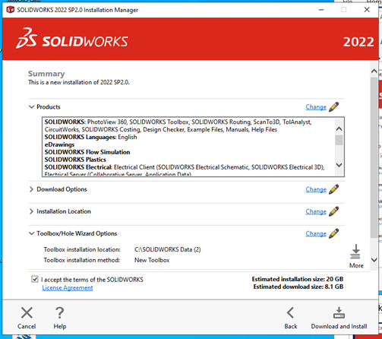This screenshot has width=382, height=339.
Task: Open the Change link for Toolbox/Hole Wizard Options
Action: coord(316,233)
